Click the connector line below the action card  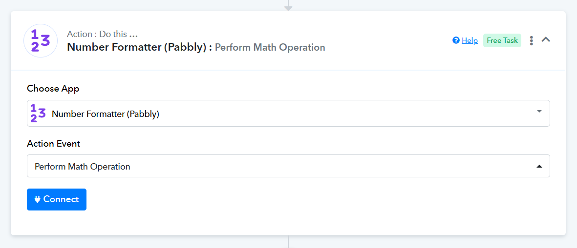pos(288,242)
